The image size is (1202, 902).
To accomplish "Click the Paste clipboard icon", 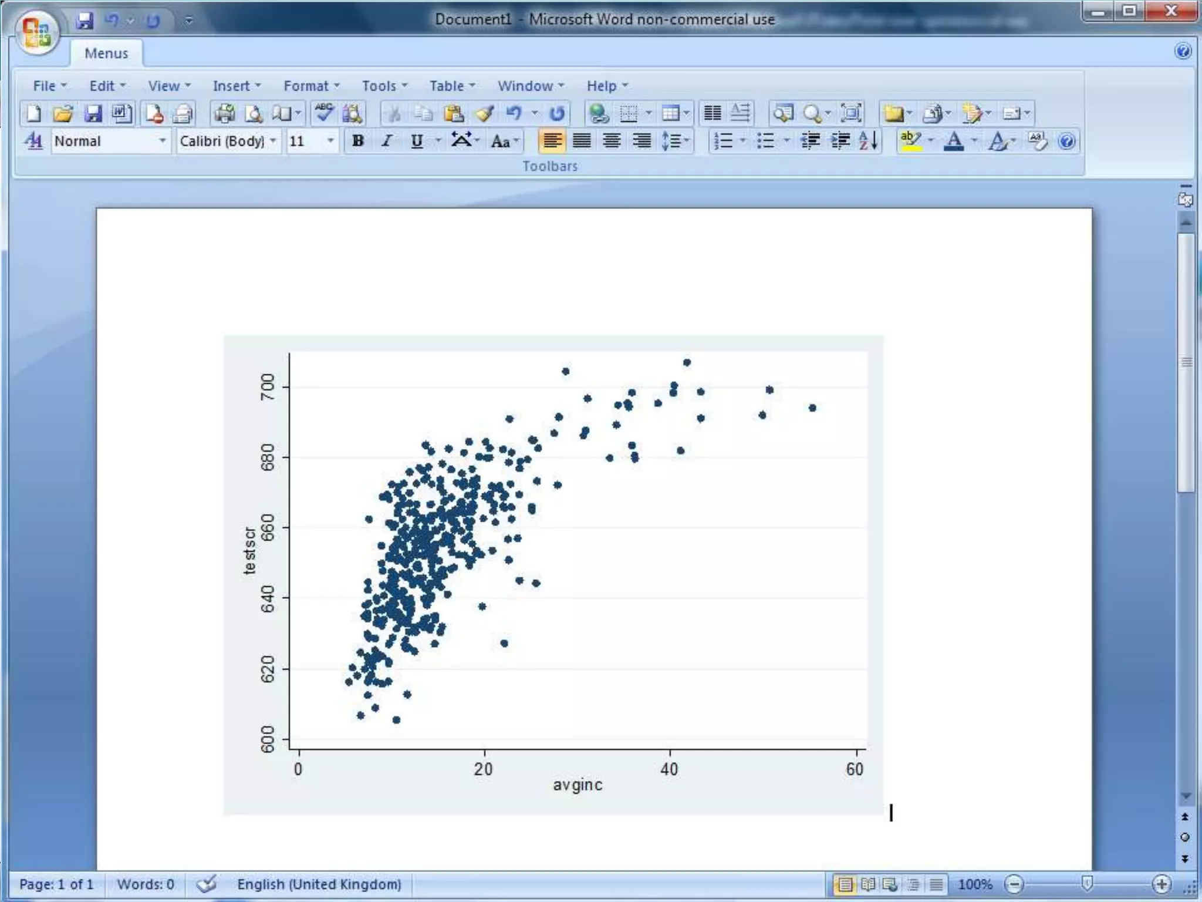I will pyautogui.click(x=454, y=113).
